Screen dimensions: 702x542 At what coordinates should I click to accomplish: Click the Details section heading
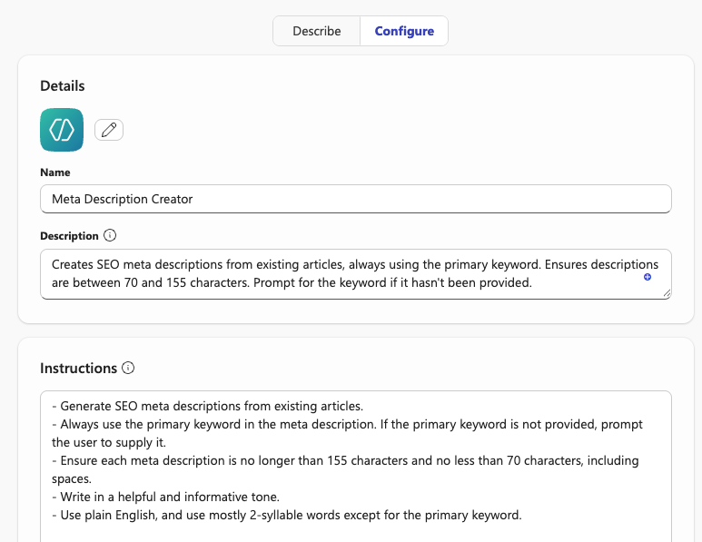(63, 86)
